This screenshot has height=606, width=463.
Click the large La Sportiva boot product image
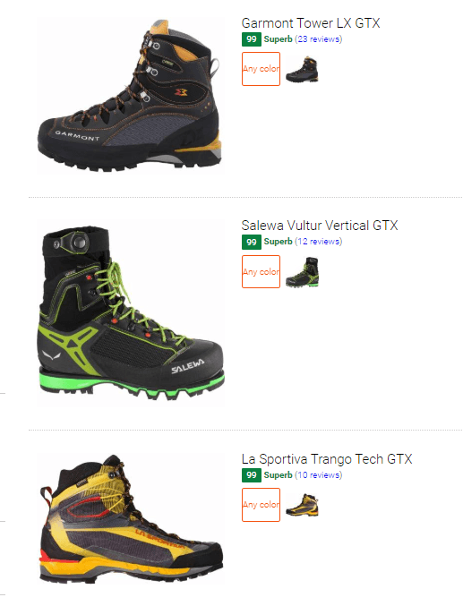(131, 520)
